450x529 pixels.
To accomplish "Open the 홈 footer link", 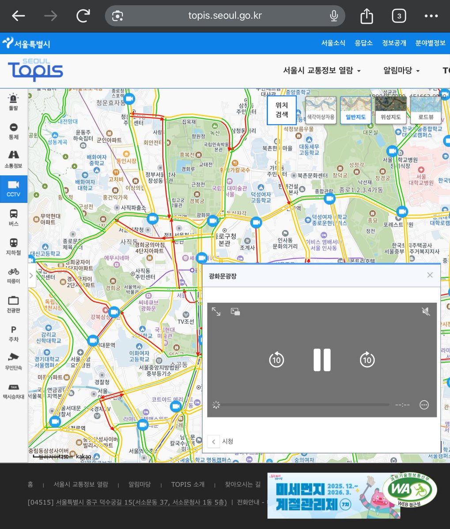I will pos(30,484).
